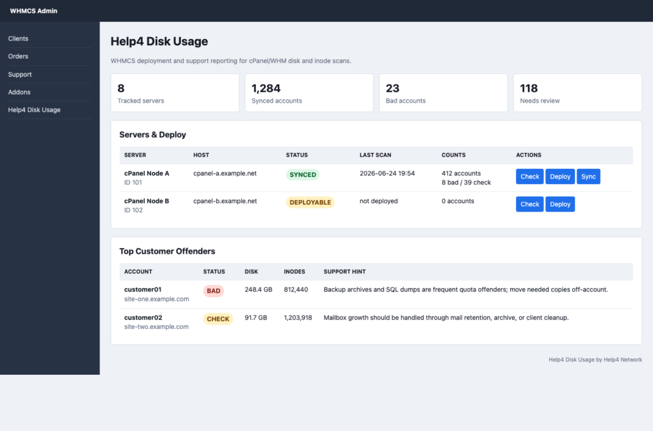This screenshot has height=431, width=653.
Task: Click ID 102 under Node B
Action: coord(133,210)
